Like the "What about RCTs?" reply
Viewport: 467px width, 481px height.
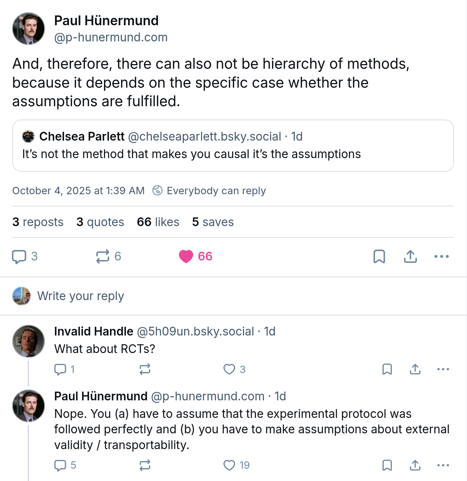[229, 369]
